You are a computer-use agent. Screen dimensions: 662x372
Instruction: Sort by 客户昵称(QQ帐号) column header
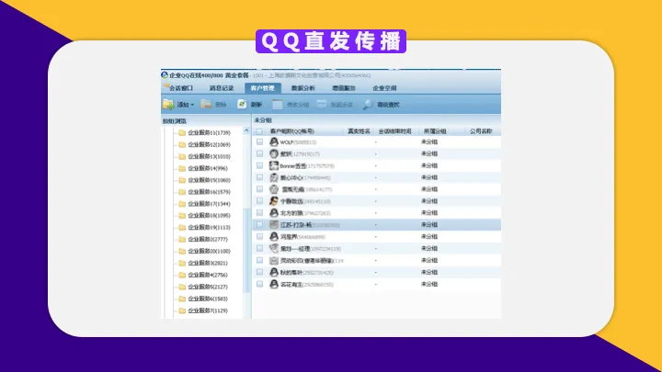pos(291,131)
